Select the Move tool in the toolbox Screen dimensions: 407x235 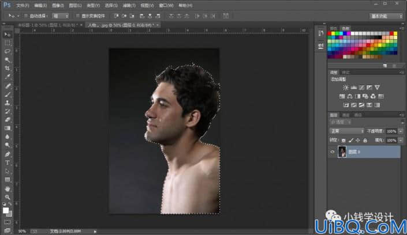(8, 35)
